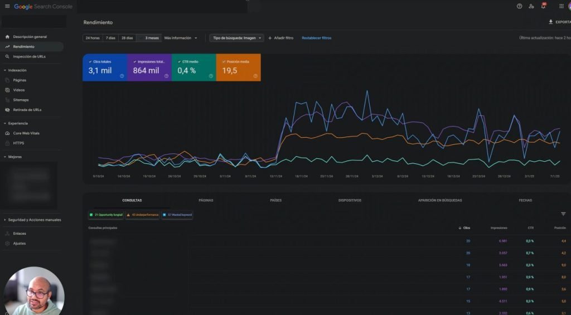Open the hamburger main menu
This screenshot has width=571, height=315.
(x=7, y=6)
